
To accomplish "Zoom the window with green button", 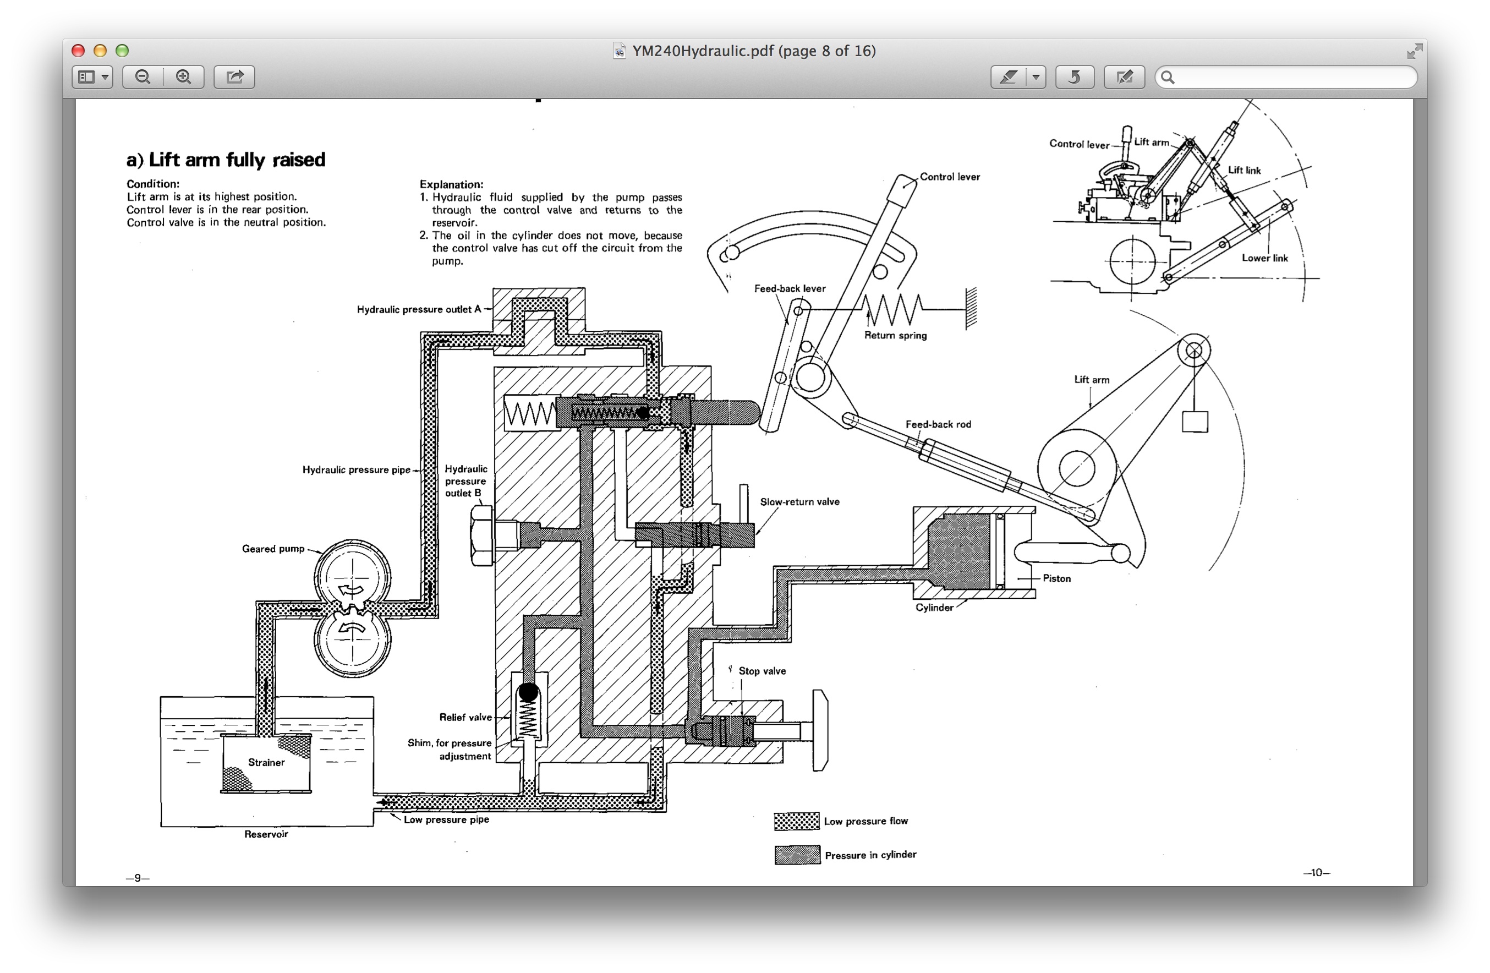I will (122, 51).
